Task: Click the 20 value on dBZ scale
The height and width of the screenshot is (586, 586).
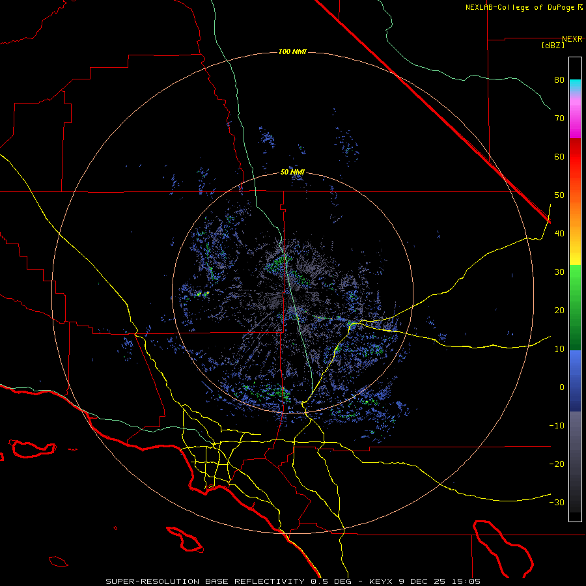Action: (x=559, y=311)
